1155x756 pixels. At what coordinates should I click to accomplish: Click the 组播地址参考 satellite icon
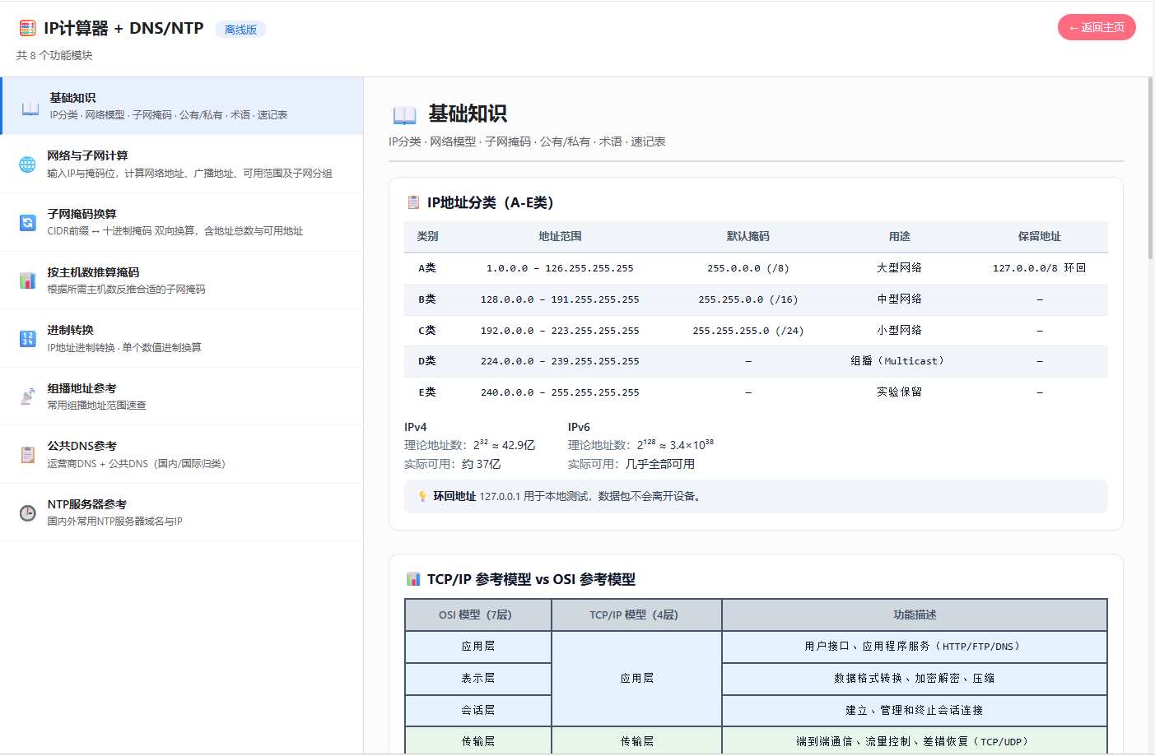[28, 397]
